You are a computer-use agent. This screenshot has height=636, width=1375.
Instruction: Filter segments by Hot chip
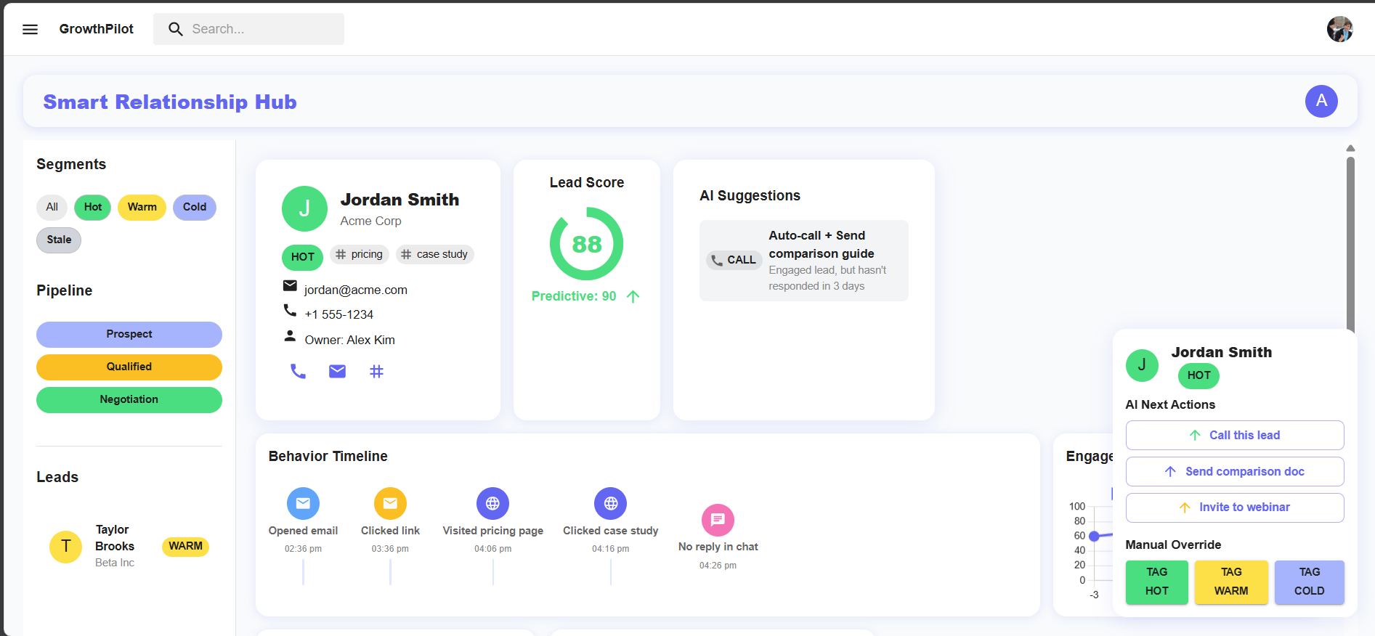(x=93, y=207)
